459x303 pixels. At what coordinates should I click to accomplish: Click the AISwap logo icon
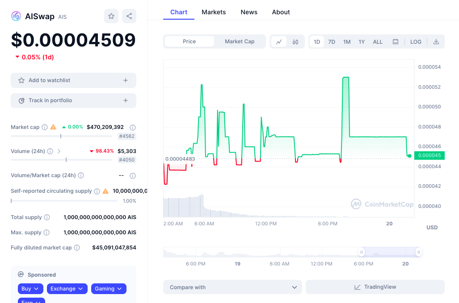(16, 16)
